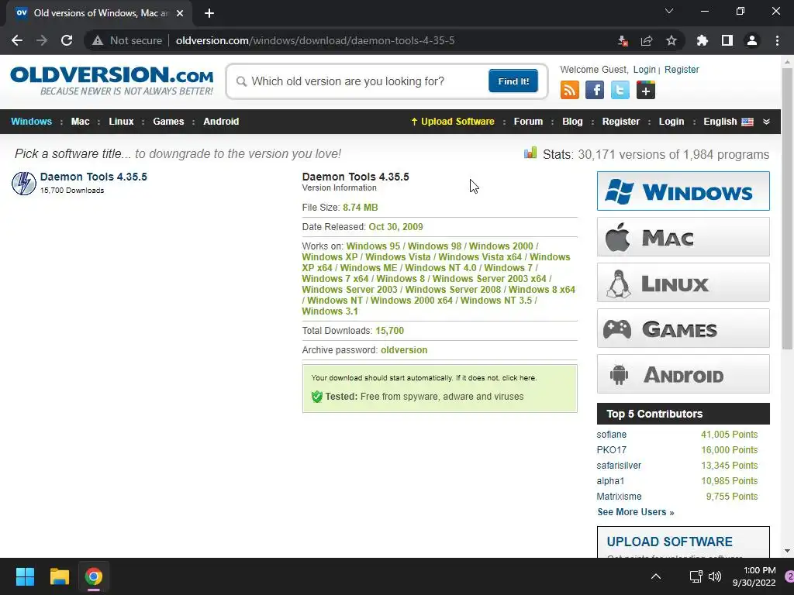Select the Games platform button
Viewport: 794px width, 595px height.
point(683,328)
